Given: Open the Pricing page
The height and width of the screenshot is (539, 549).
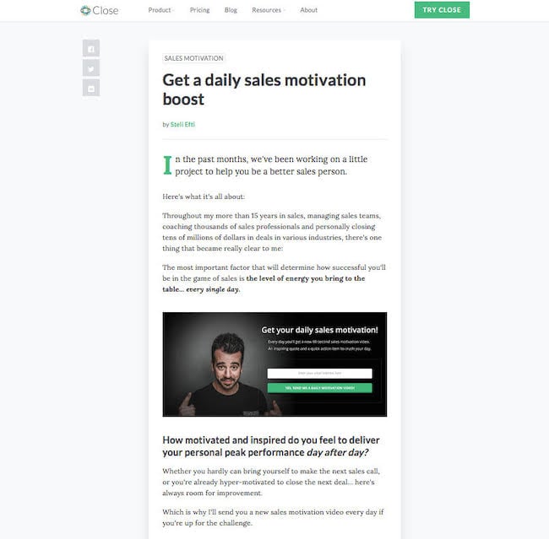Looking at the screenshot, I should 199,10.
